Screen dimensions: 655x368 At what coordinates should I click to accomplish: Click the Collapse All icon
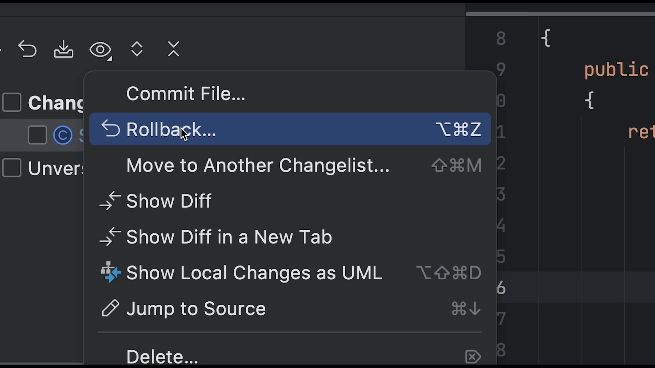(173, 49)
